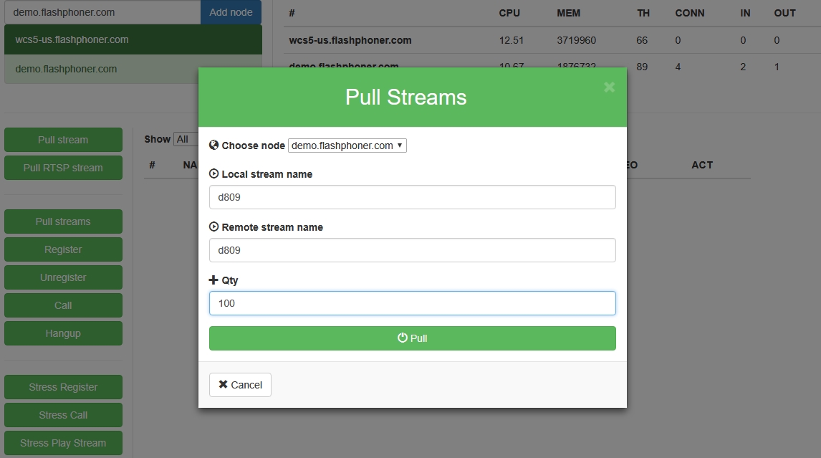
Task: Click the node address input field
Action: point(100,12)
